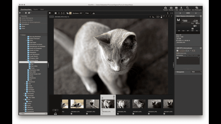Collapse the Datei-/Kamera-Informationen panel
Screen dimensions: 221x124
pyautogui.click(x=176, y=16)
